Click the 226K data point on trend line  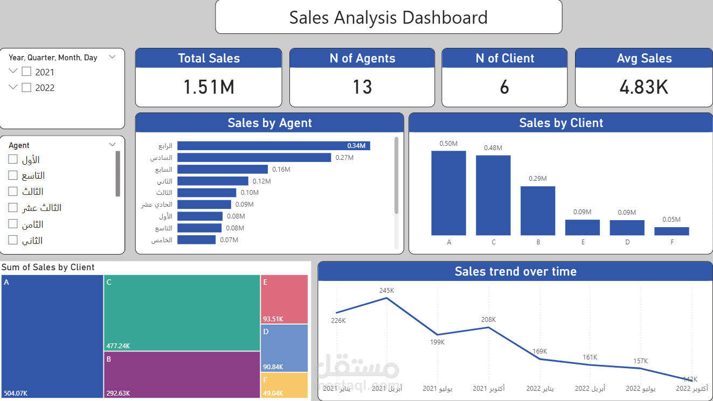pyautogui.click(x=336, y=313)
